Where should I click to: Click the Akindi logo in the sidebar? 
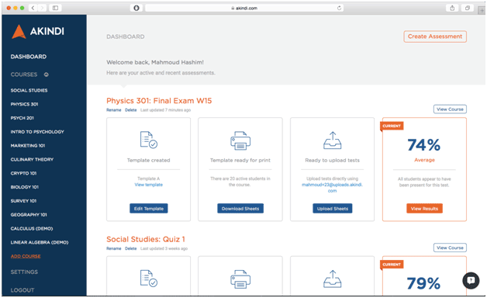coord(38,31)
